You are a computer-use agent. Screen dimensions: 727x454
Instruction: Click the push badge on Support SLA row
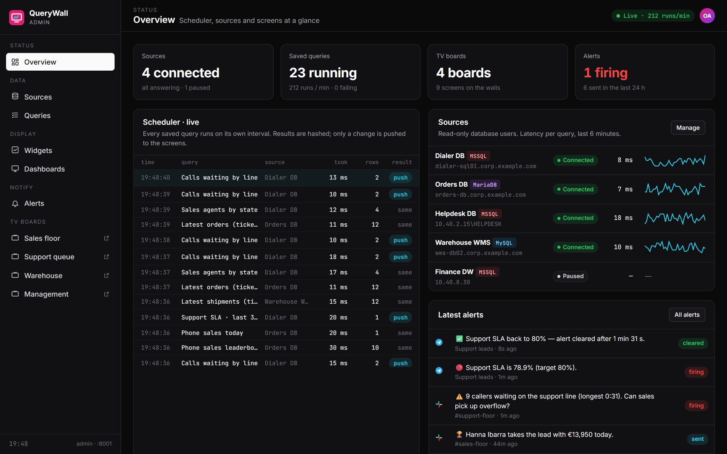point(400,317)
